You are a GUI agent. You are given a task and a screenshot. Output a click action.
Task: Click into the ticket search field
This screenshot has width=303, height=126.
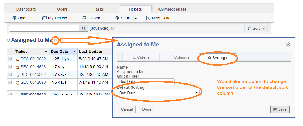(x=44, y=28)
